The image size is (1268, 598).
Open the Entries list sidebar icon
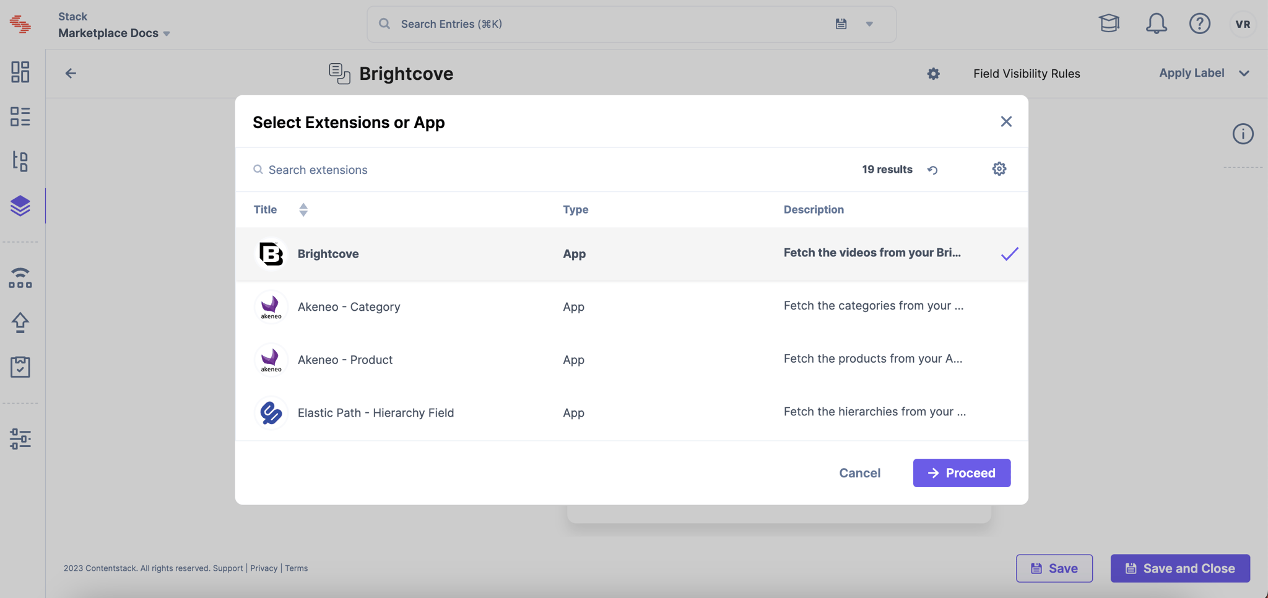20,116
